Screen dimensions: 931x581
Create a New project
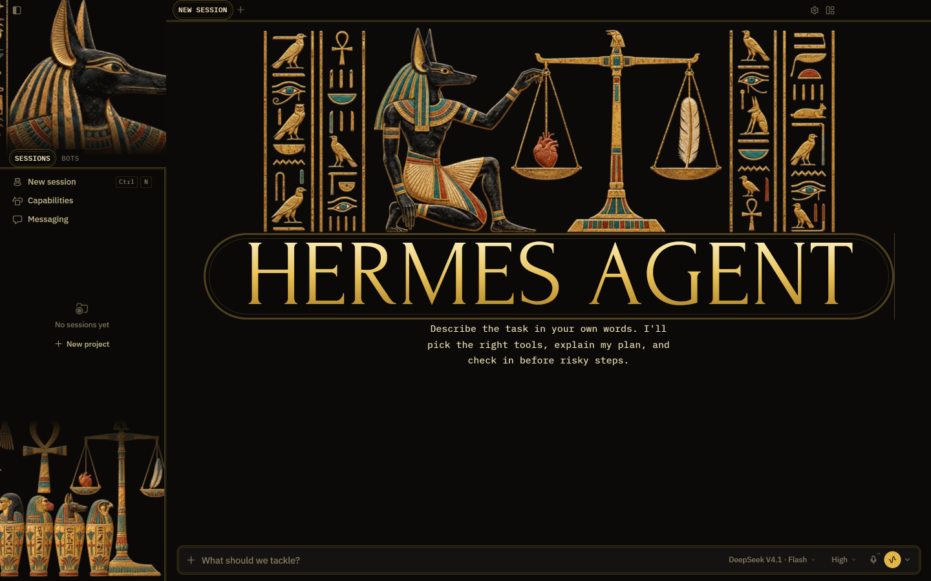(82, 344)
